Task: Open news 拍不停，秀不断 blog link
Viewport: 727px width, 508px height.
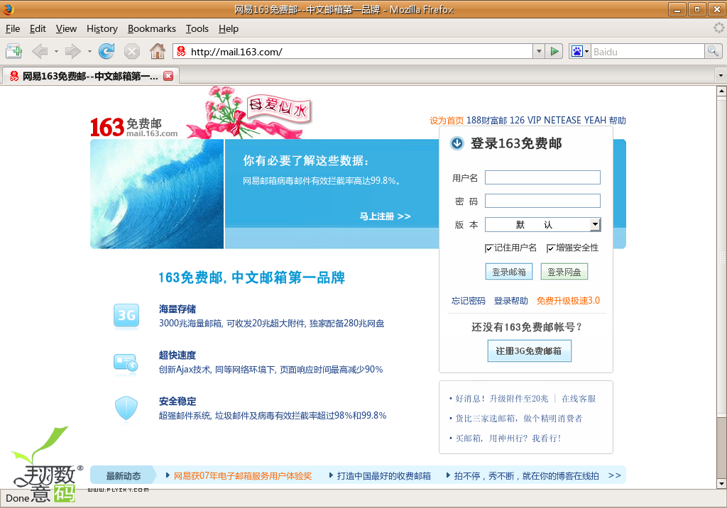Action: [526, 476]
